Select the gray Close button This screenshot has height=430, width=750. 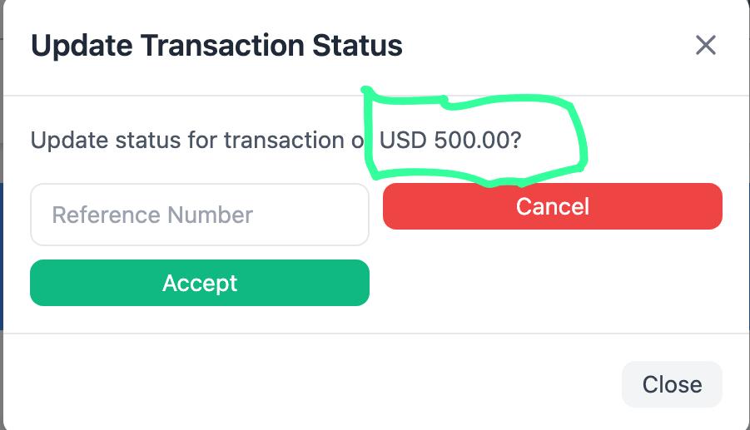point(672,384)
